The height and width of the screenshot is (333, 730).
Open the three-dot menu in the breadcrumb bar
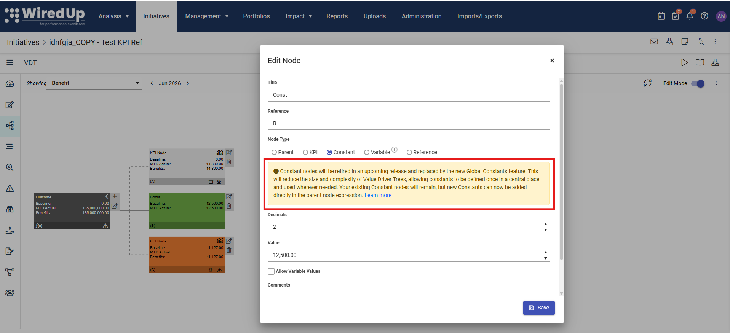715,42
